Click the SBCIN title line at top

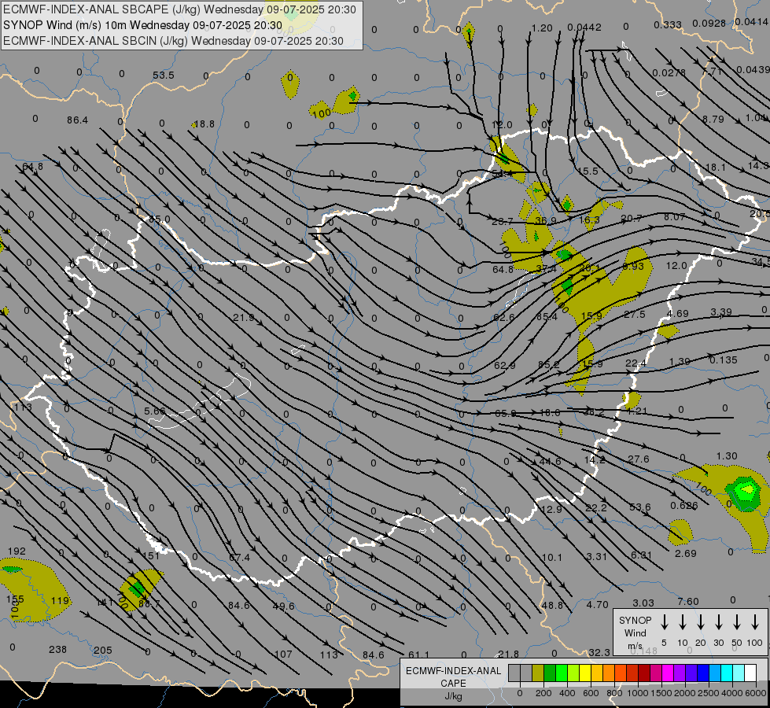tap(173, 41)
